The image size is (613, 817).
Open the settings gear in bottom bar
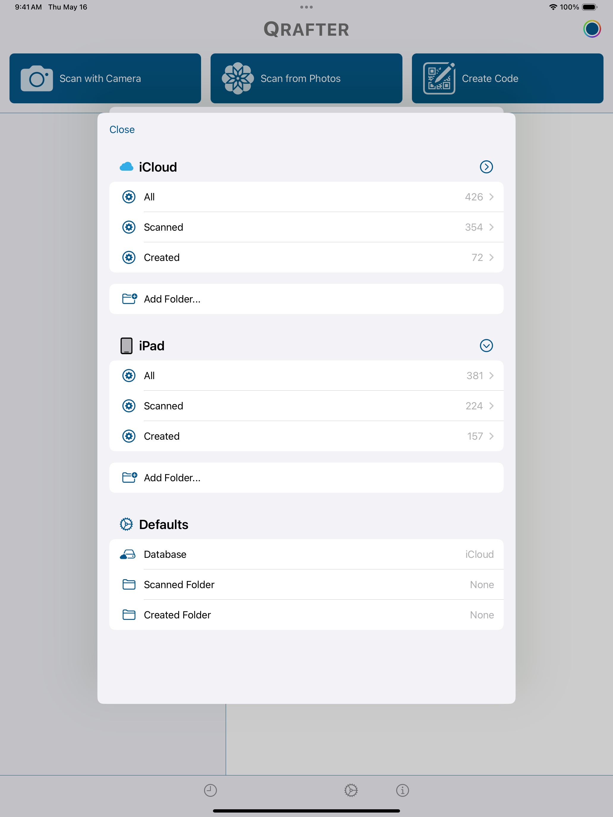click(x=351, y=790)
